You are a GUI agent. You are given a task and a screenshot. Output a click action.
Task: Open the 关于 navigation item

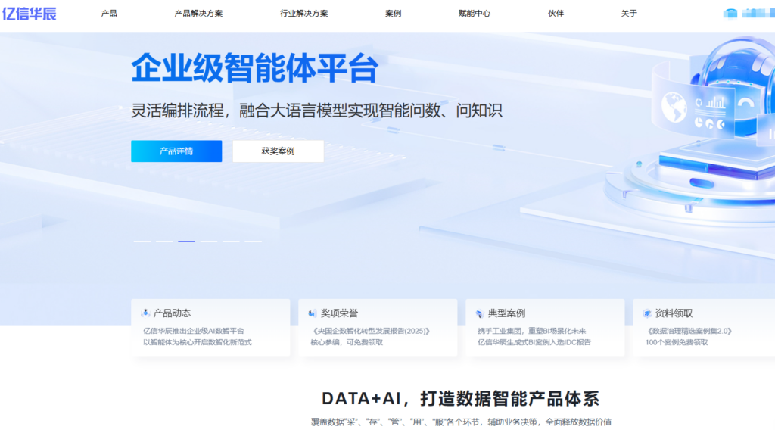click(x=629, y=14)
